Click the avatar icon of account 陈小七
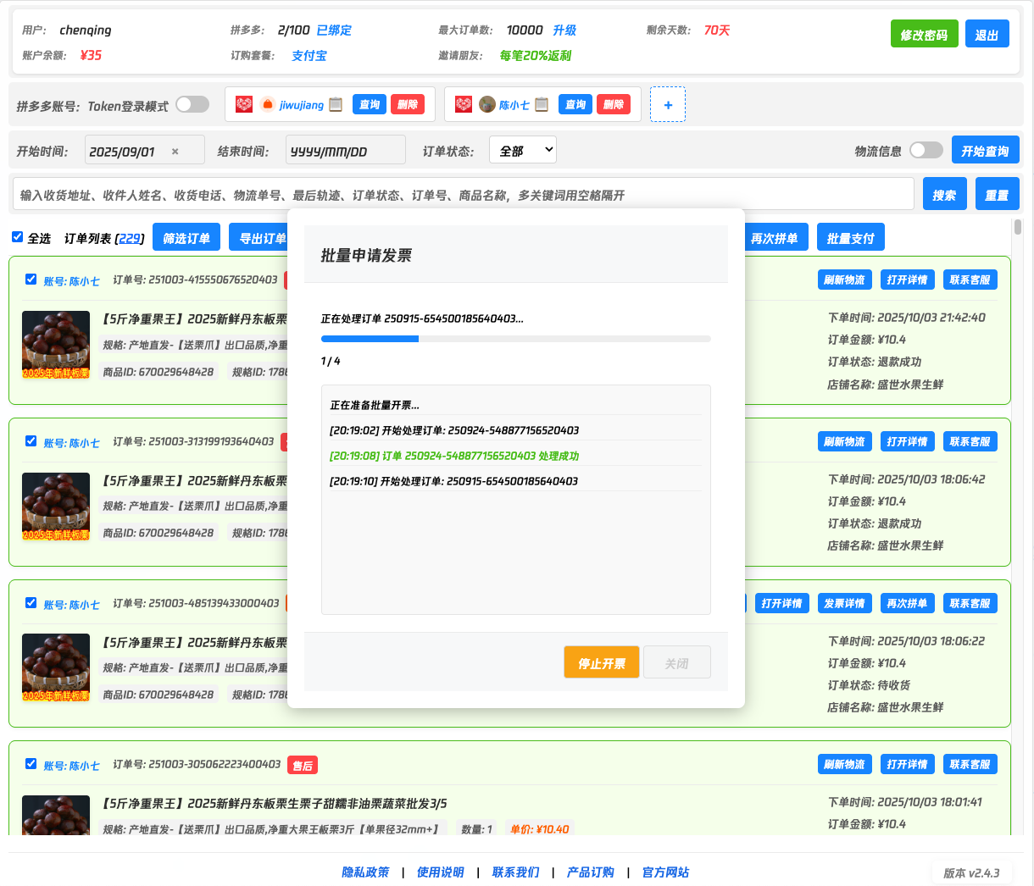The height and width of the screenshot is (886, 1034). [487, 104]
